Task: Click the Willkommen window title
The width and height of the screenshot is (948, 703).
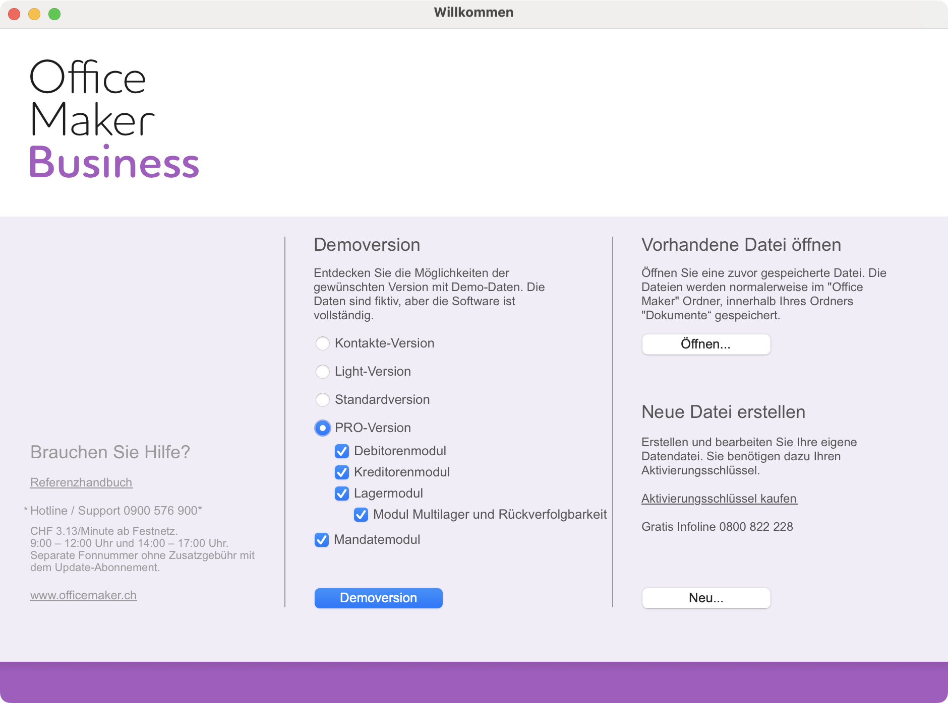Action: tap(474, 13)
